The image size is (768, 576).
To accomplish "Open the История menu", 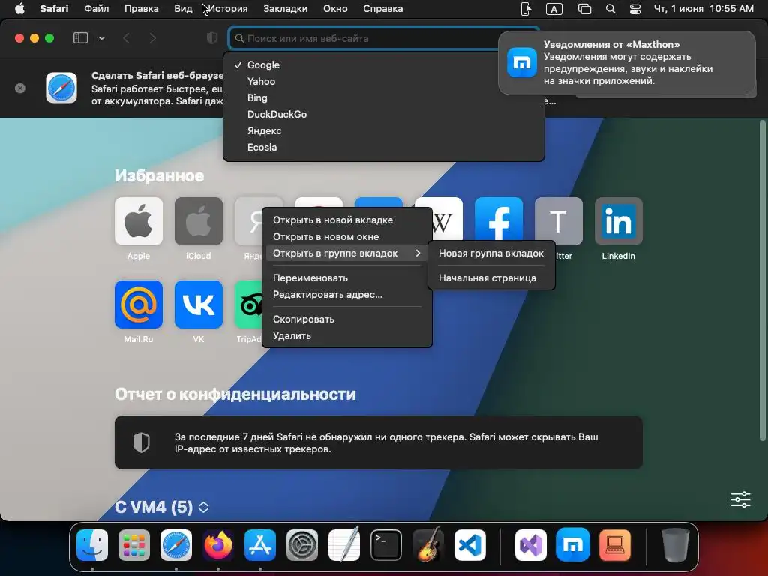I will pos(228,9).
